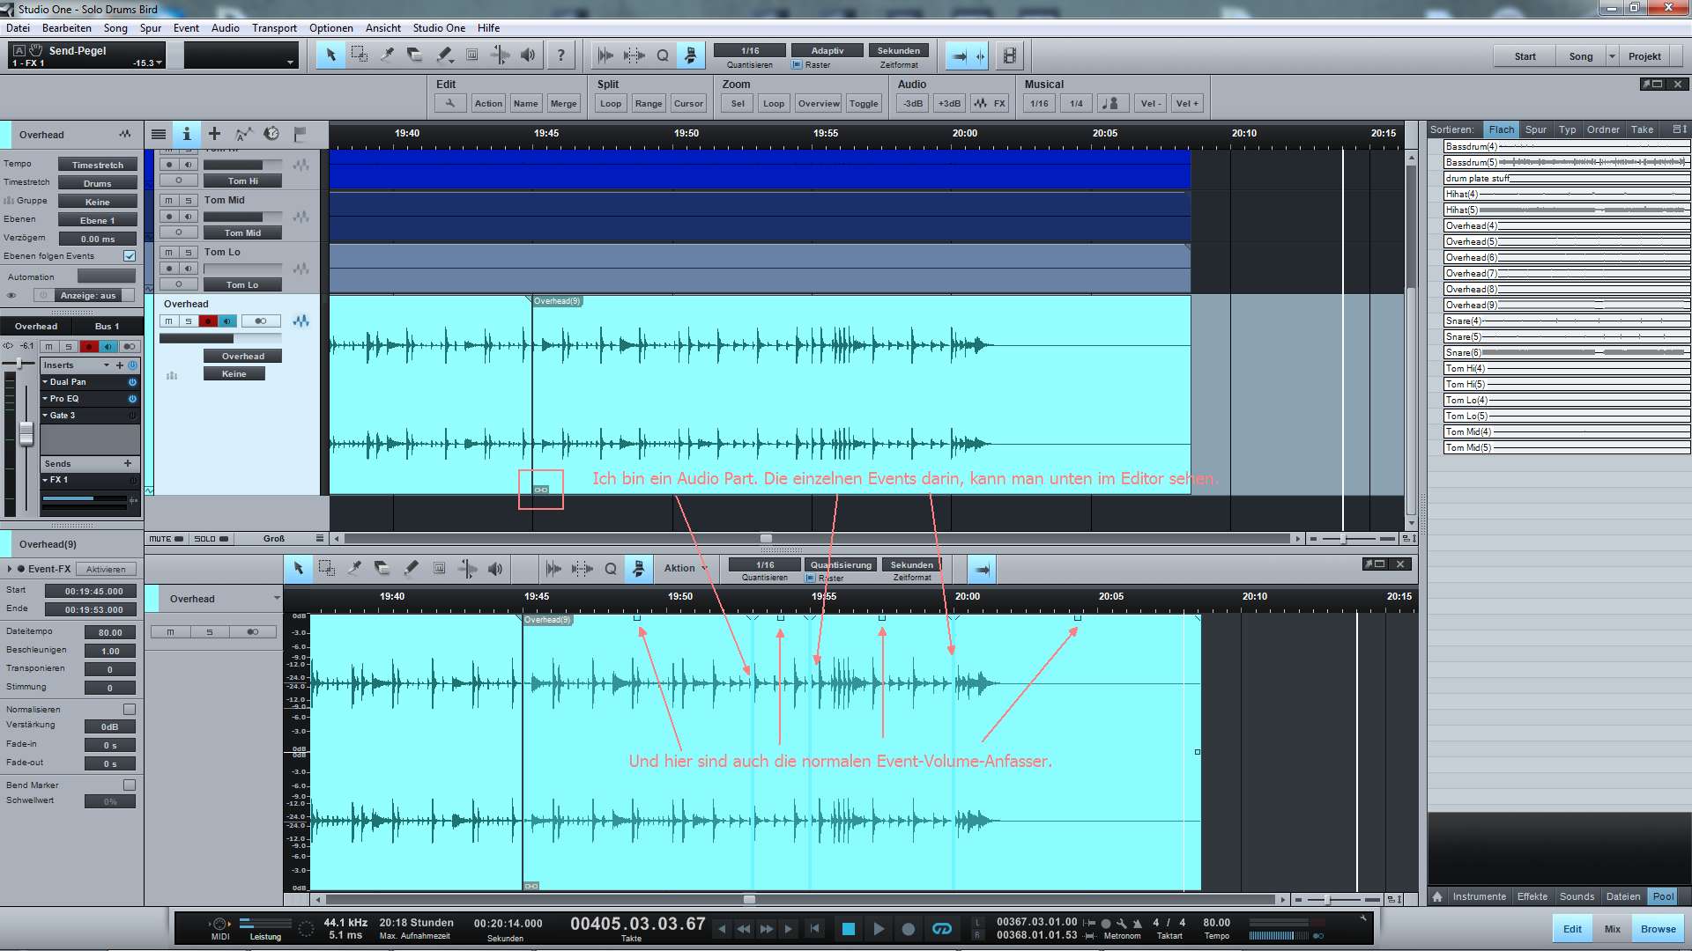Open the video player filmstrip icon
1692x951 pixels.
coord(1010,56)
